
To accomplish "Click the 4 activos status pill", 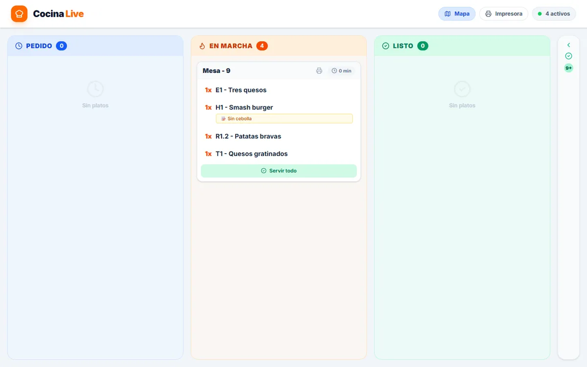I will [x=554, y=14].
